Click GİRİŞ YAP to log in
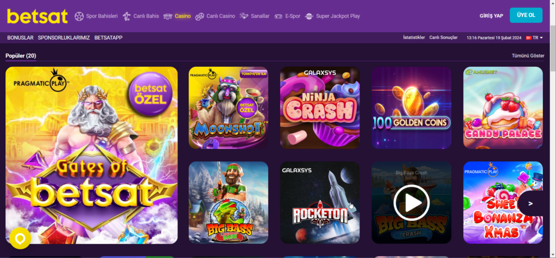556x258 pixels. (x=491, y=16)
